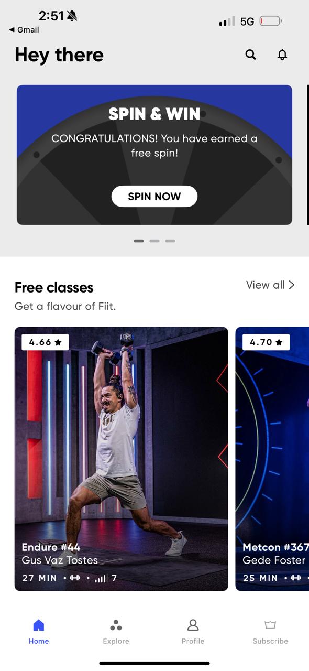Open the Explore tab
Viewport: 309px width, 671px height.
[x=116, y=625]
